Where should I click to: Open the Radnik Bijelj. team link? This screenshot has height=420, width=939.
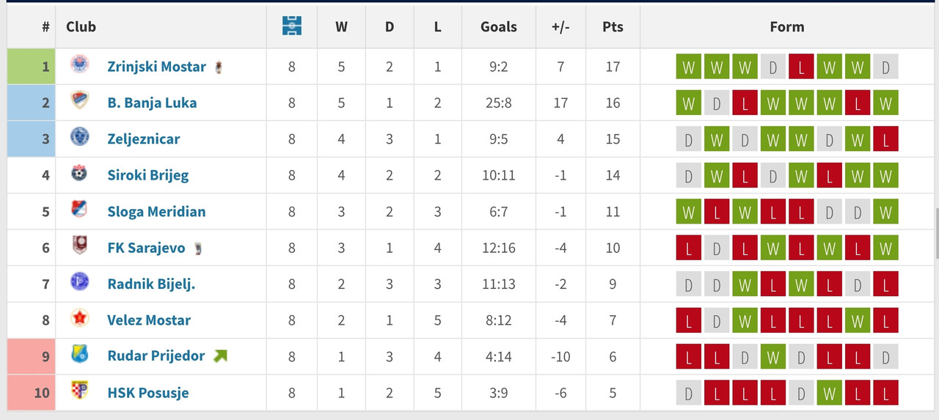click(151, 284)
